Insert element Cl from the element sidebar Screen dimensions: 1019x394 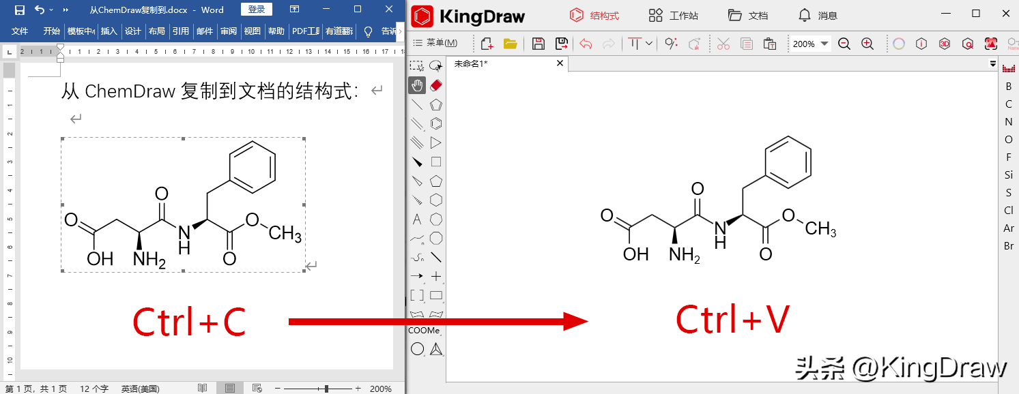1009,210
